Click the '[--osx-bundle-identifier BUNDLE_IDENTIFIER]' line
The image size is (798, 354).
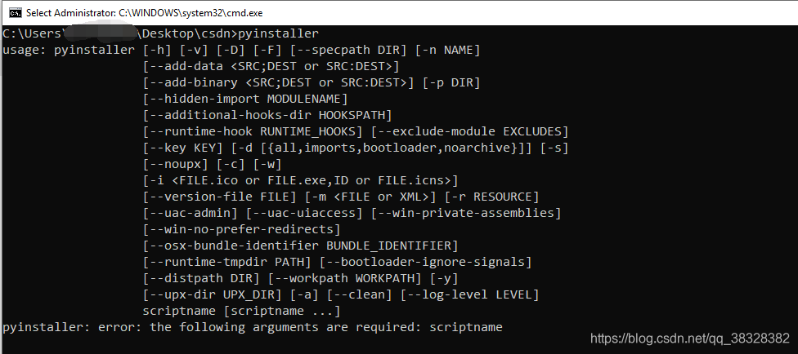point(301,246)
